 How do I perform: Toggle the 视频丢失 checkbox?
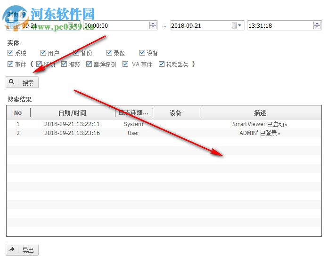coord(162,64)
